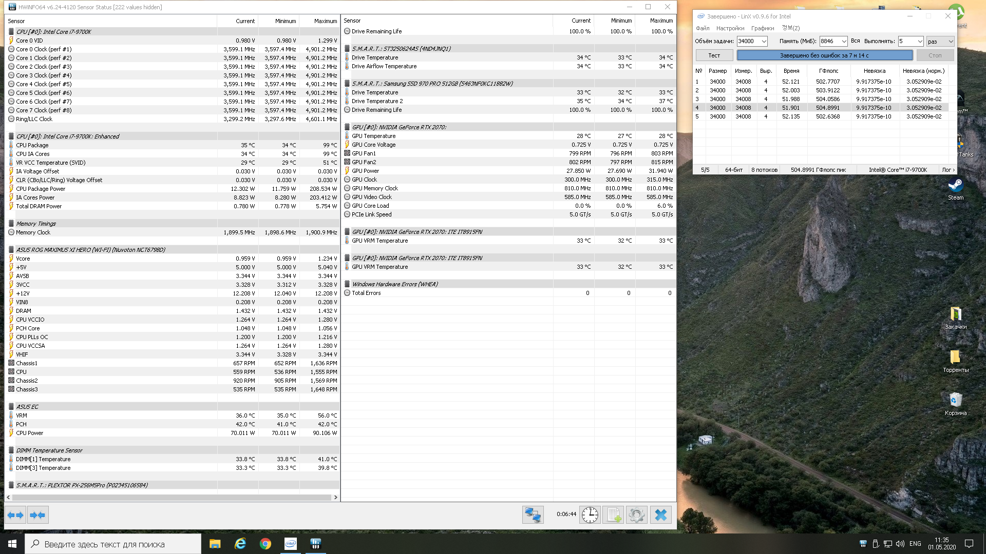Open the notification center icon
The image size is (986, 554).
point(969,544)
